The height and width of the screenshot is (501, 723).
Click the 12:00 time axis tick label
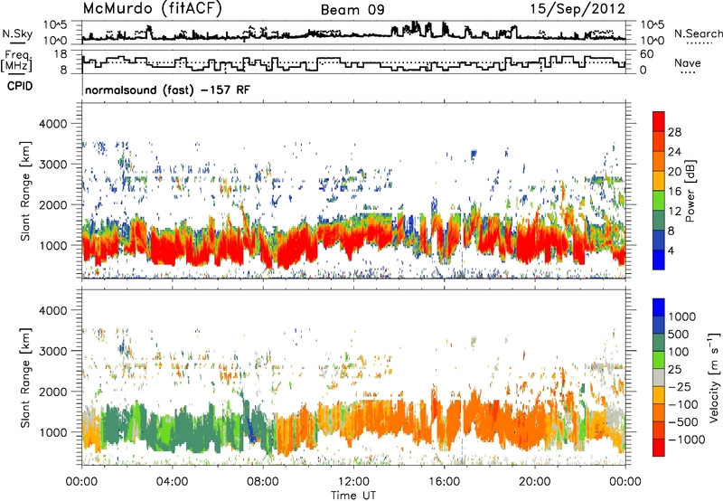pyautogui.click(x=353, y=482)
